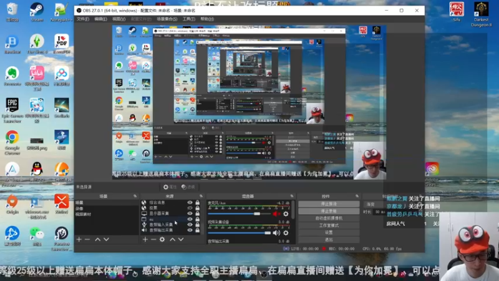The image size is (499, 281).
Task: Start the virtual camera button
Action: click(329, 218)
